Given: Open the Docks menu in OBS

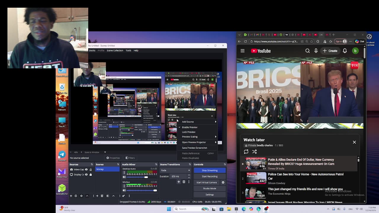Looking at the screenshot, I should click(92, 50).
